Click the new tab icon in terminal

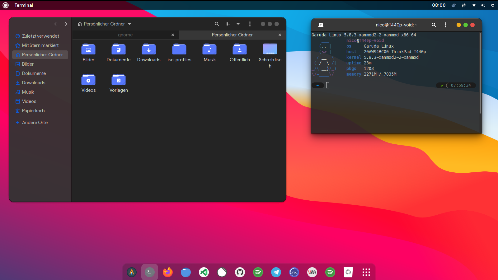click(321, 25)
